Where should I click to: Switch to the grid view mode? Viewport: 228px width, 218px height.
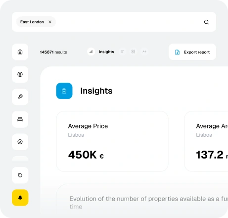133,52
